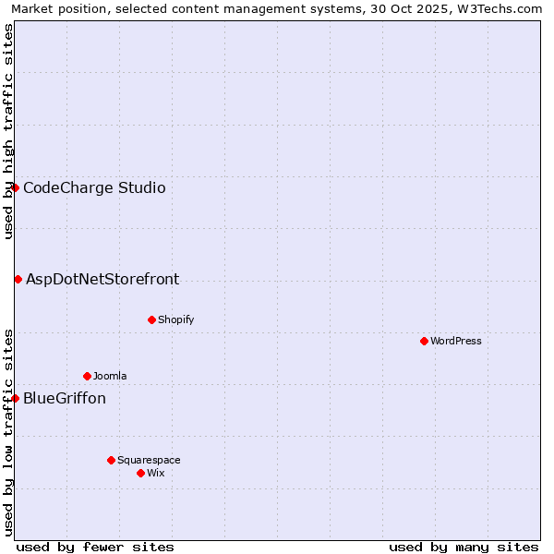Click the BlueGriffon text label
554x554 pixels.
coord(65,399)
